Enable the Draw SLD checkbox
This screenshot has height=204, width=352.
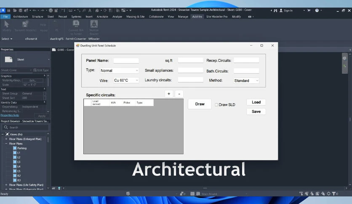pyautogui.click(x=216, y=105)
